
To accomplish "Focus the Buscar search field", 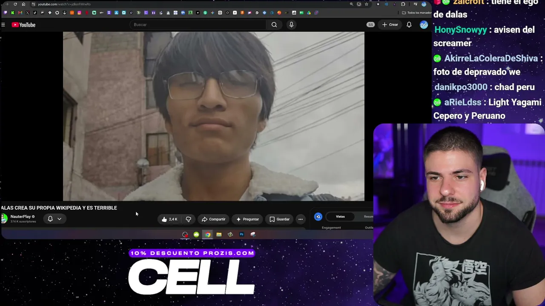I will (198, 25).
